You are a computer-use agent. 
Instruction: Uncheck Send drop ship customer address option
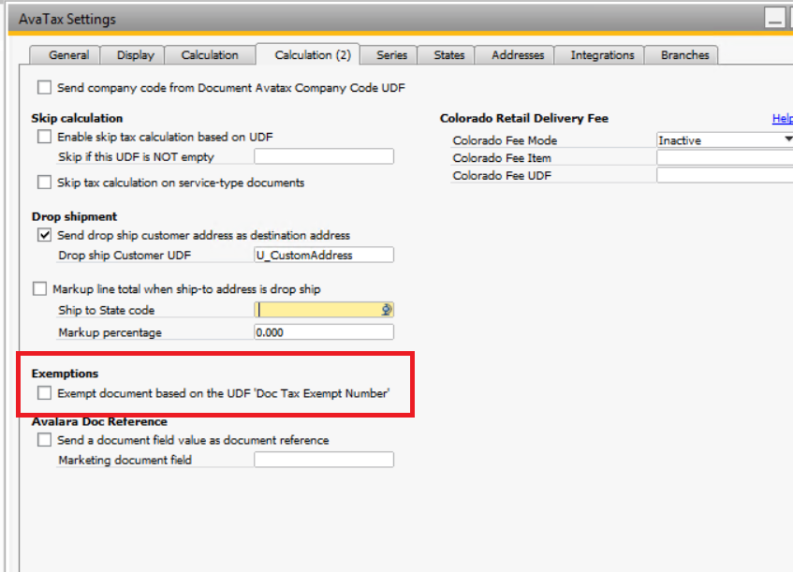[x=45, y=235]
